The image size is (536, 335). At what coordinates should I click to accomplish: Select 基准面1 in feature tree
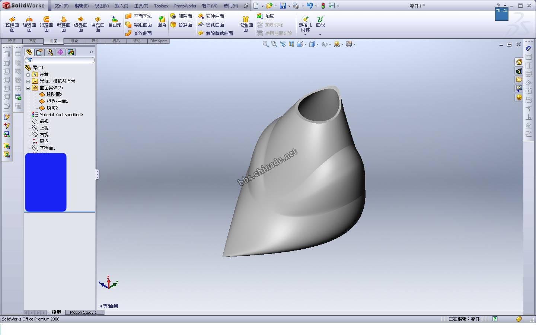(44, 148)
